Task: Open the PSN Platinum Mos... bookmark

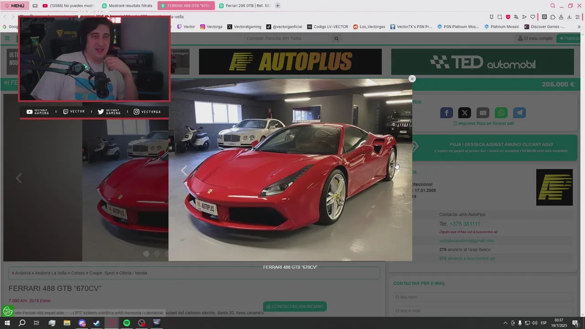Action: tap(458, 27)
